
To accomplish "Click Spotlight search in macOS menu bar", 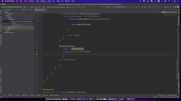I will [x=172, y=1].
